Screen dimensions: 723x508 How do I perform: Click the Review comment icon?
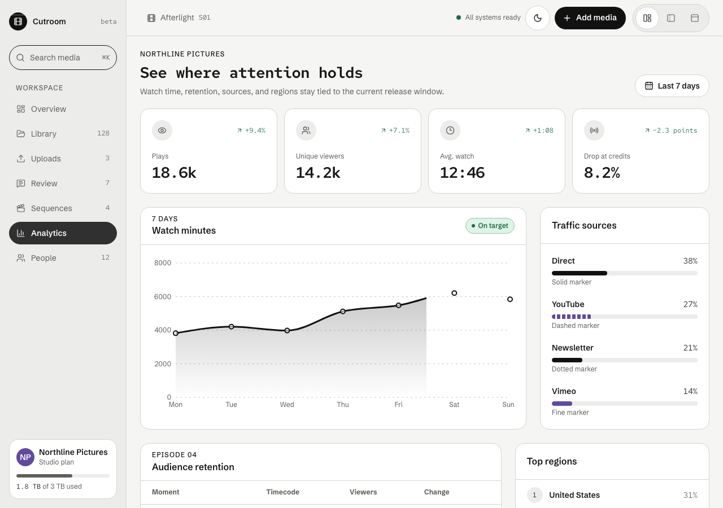pyautogui.click(x=21, y=183)
